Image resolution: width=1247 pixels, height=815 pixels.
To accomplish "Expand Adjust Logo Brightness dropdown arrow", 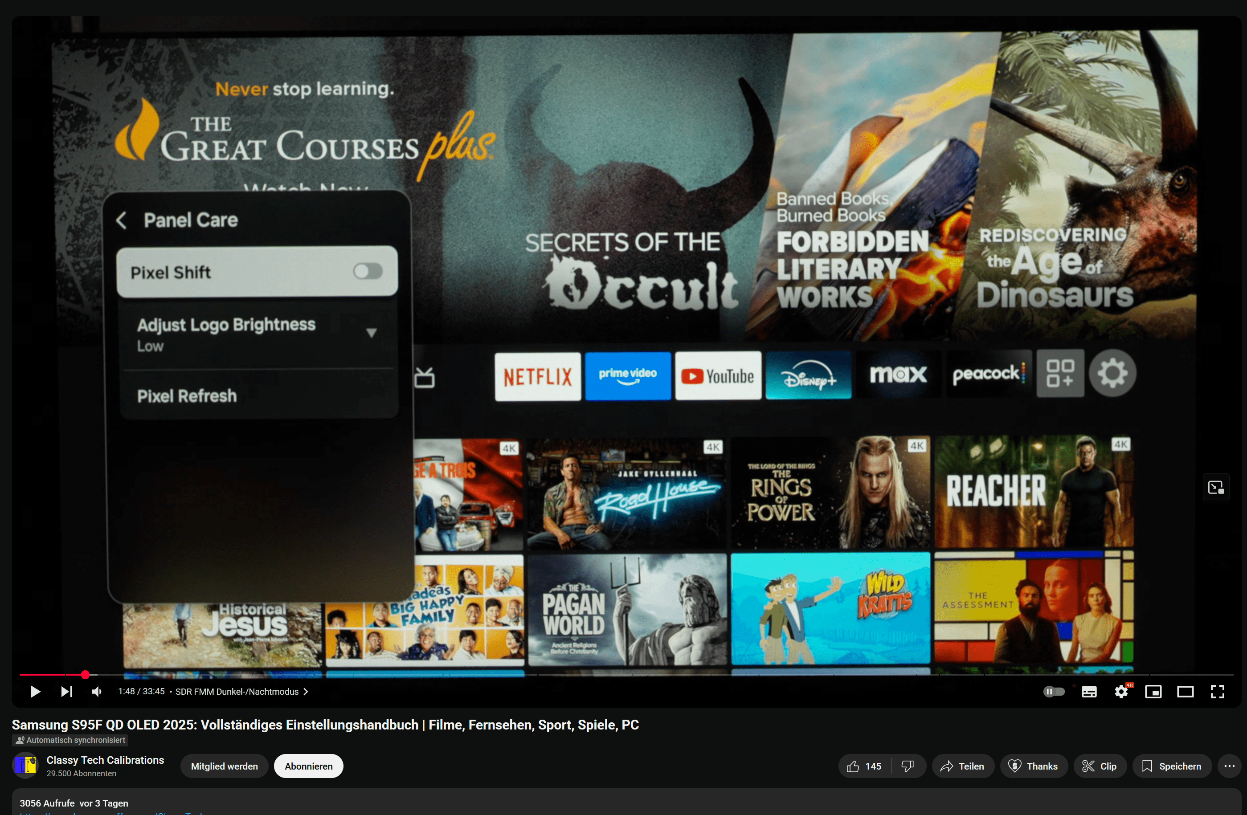I will pos(372,333).
